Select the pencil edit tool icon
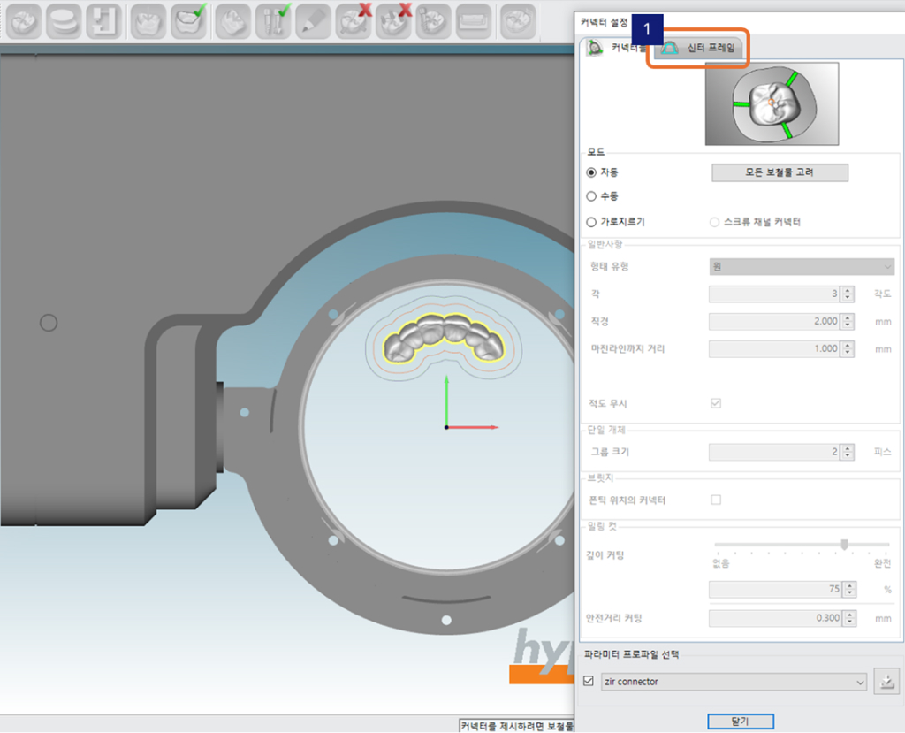Screen dimensions: 905x733 [313, 22]
